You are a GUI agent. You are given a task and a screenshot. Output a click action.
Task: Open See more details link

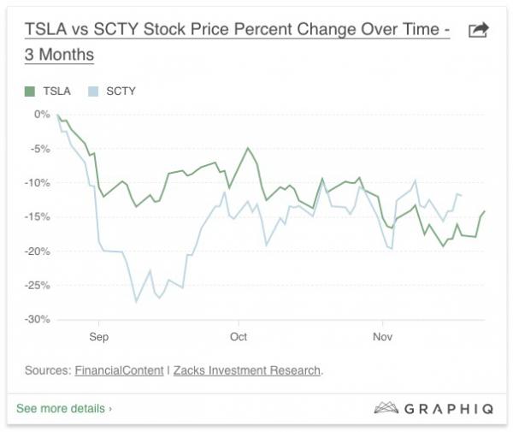(61, 408)
